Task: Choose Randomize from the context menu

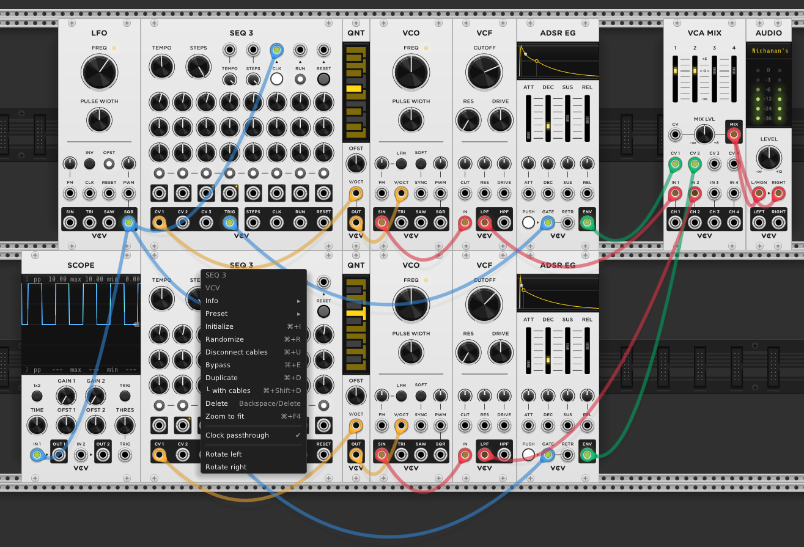Action: 253,339
